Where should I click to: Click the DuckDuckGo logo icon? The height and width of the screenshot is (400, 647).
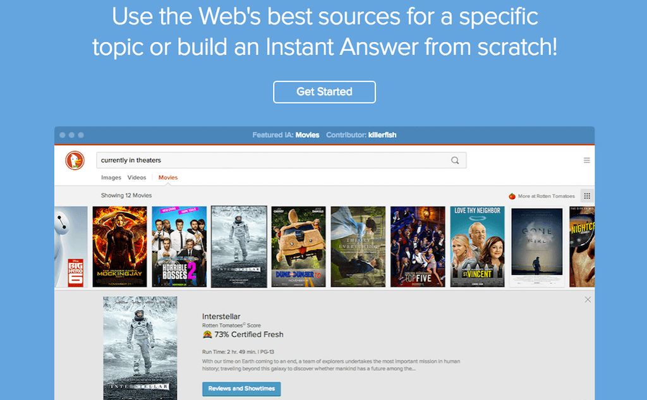[75, 161]
